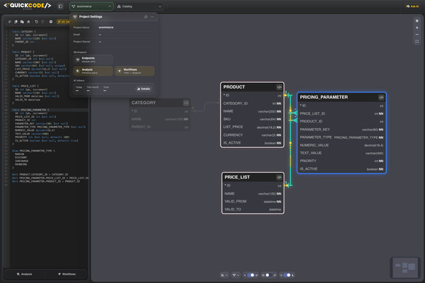Toggle the sidebar panel icon beside the logo
This screenshot has width=425, height=283.
[x=60, y=6]
